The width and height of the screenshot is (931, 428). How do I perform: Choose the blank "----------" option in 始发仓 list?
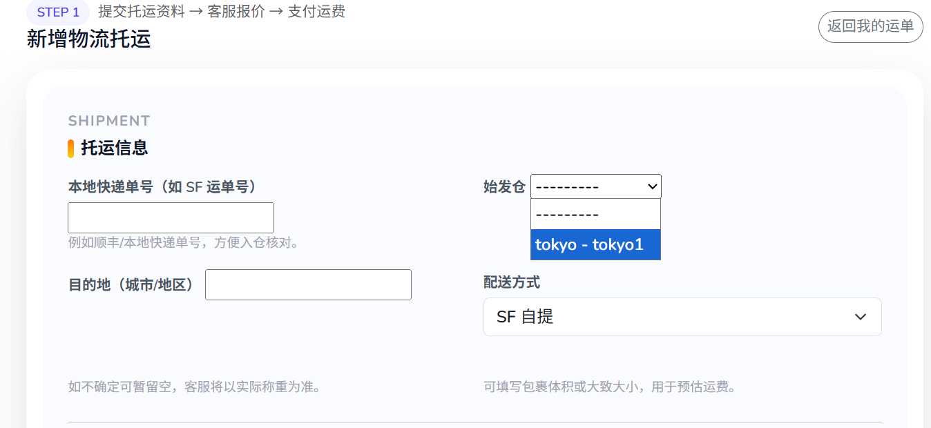click(x=595, y=214)
